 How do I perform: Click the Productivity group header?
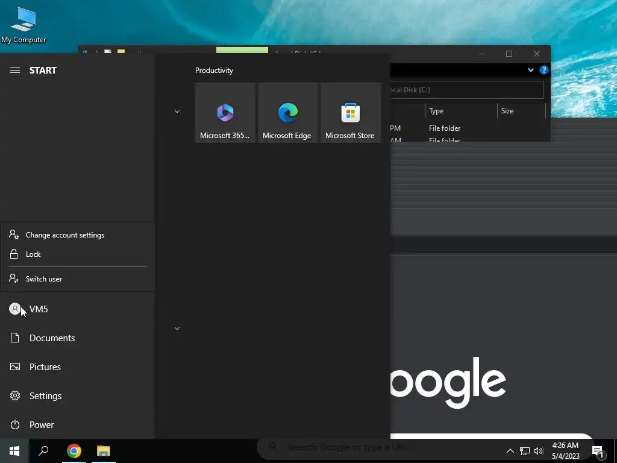[214, 71]
